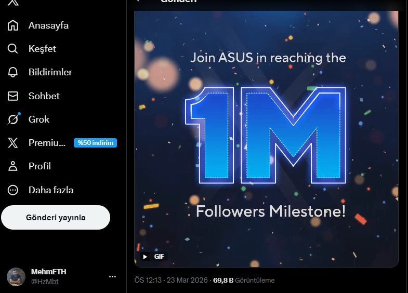
Task: Open the ASUS 1M milestone image
Action: (266, 139)
